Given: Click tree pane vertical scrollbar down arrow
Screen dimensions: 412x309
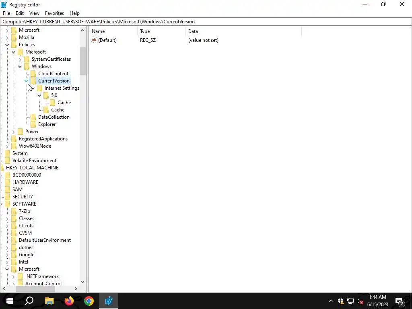Looking at the screenshot, I should [83, 282].
